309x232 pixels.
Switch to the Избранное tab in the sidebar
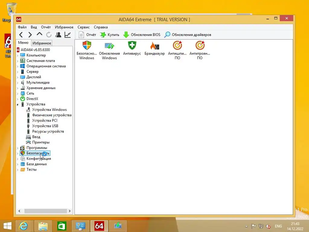[42, 43]
